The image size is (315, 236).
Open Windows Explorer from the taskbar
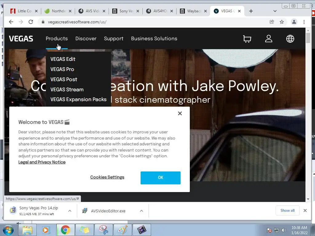pyautogui.click(x=27, y=230)
